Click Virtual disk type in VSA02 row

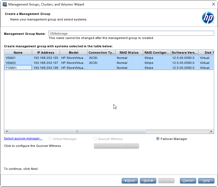point(206,63)
